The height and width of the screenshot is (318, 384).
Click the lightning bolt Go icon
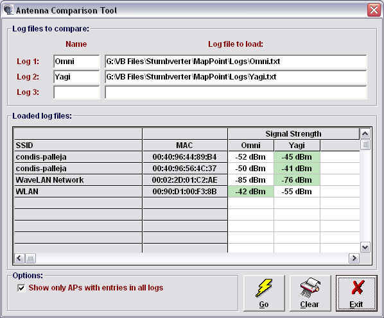point(264,288)
